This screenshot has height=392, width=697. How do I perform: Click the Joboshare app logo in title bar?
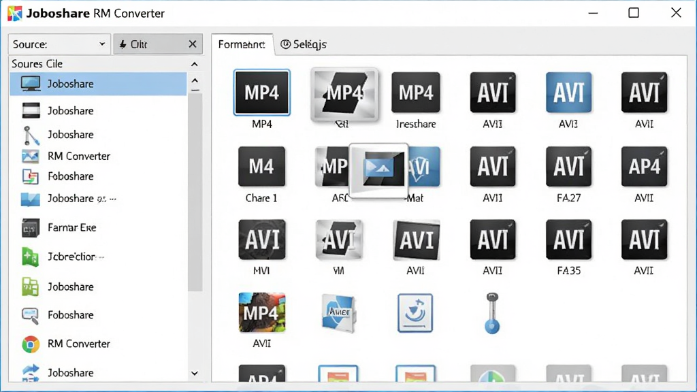click(15, 14)
